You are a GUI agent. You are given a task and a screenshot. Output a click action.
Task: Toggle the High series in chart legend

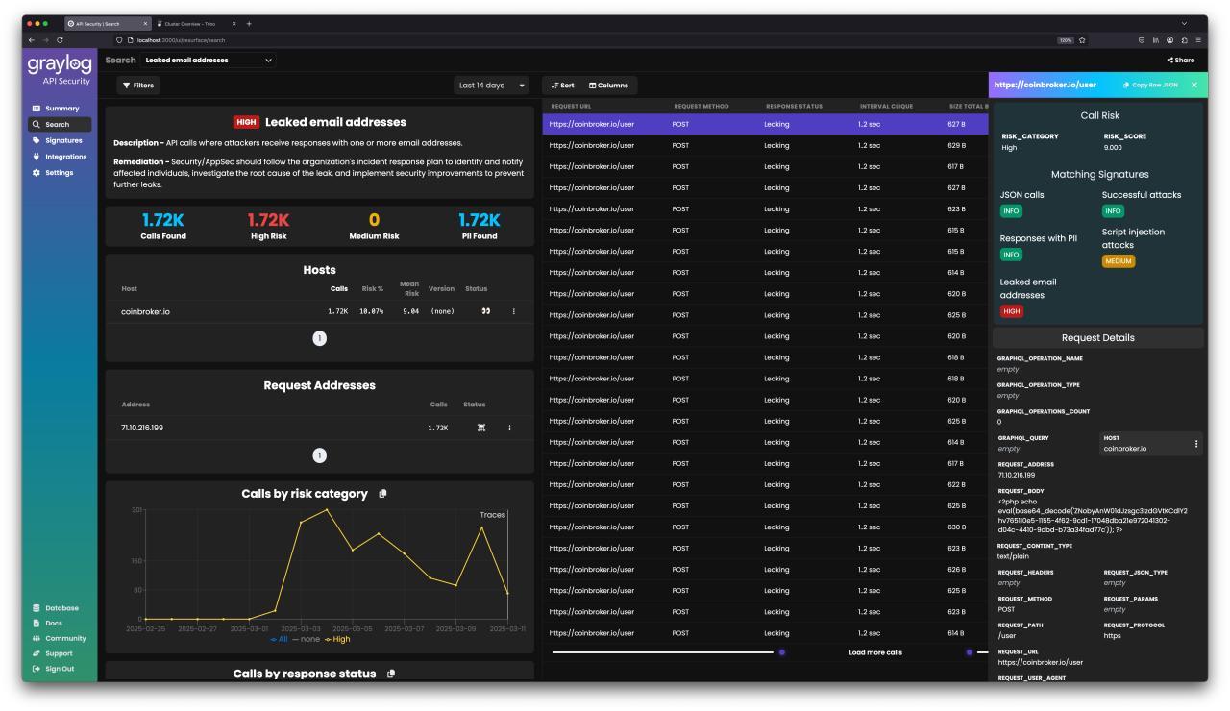point(336,639)
